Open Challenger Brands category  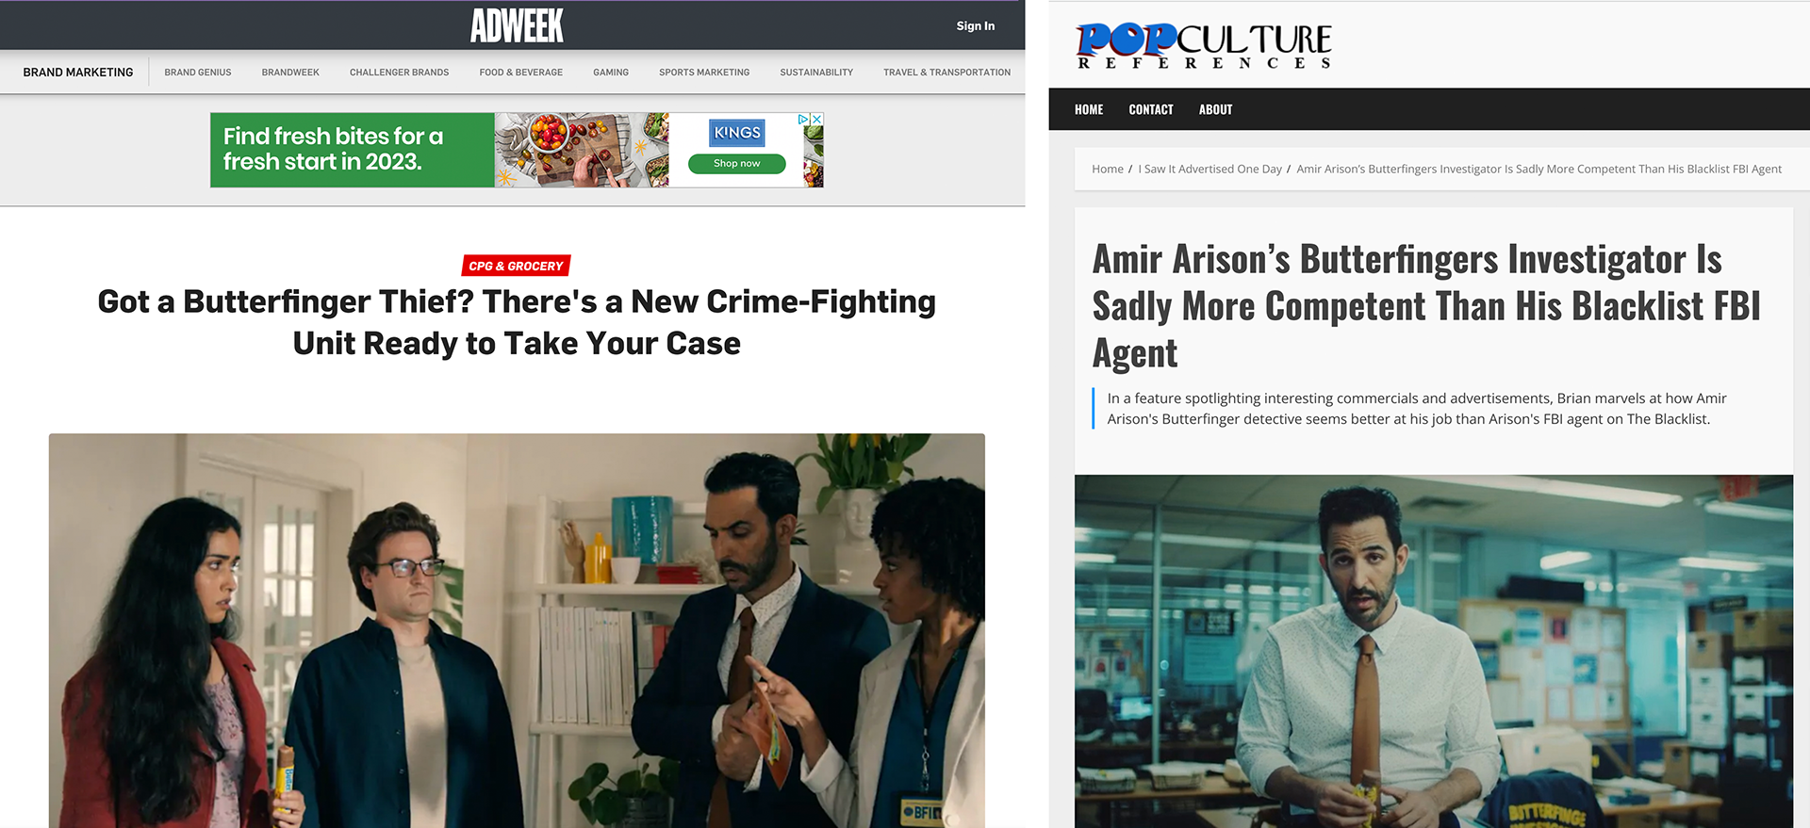(x=399, y=73)
